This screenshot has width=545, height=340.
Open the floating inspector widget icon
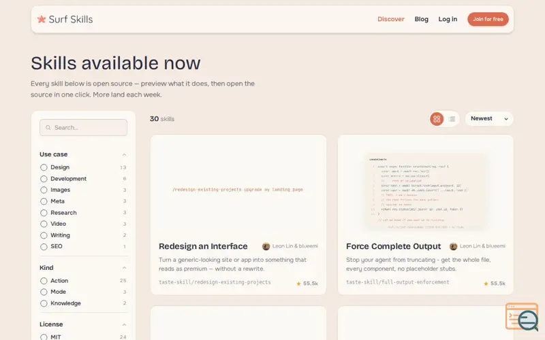pyautogui.click(x=522, y=317)
